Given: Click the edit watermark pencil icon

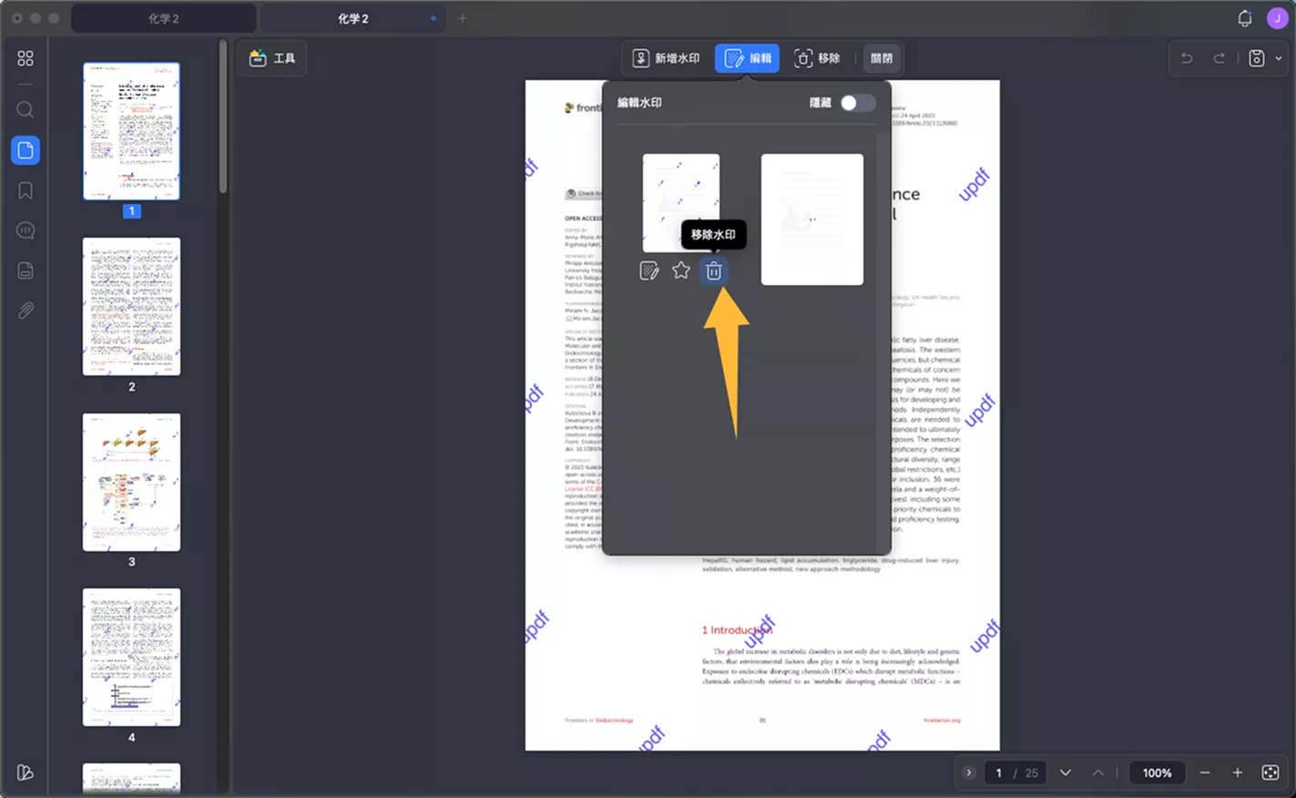Looking at the screenshot, I should 649,271.
